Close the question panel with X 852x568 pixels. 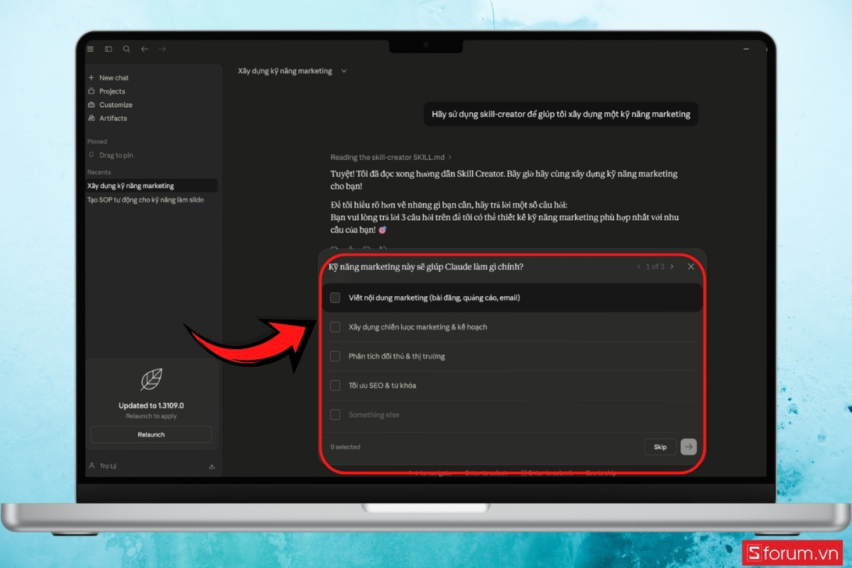[x=691, y=266]
